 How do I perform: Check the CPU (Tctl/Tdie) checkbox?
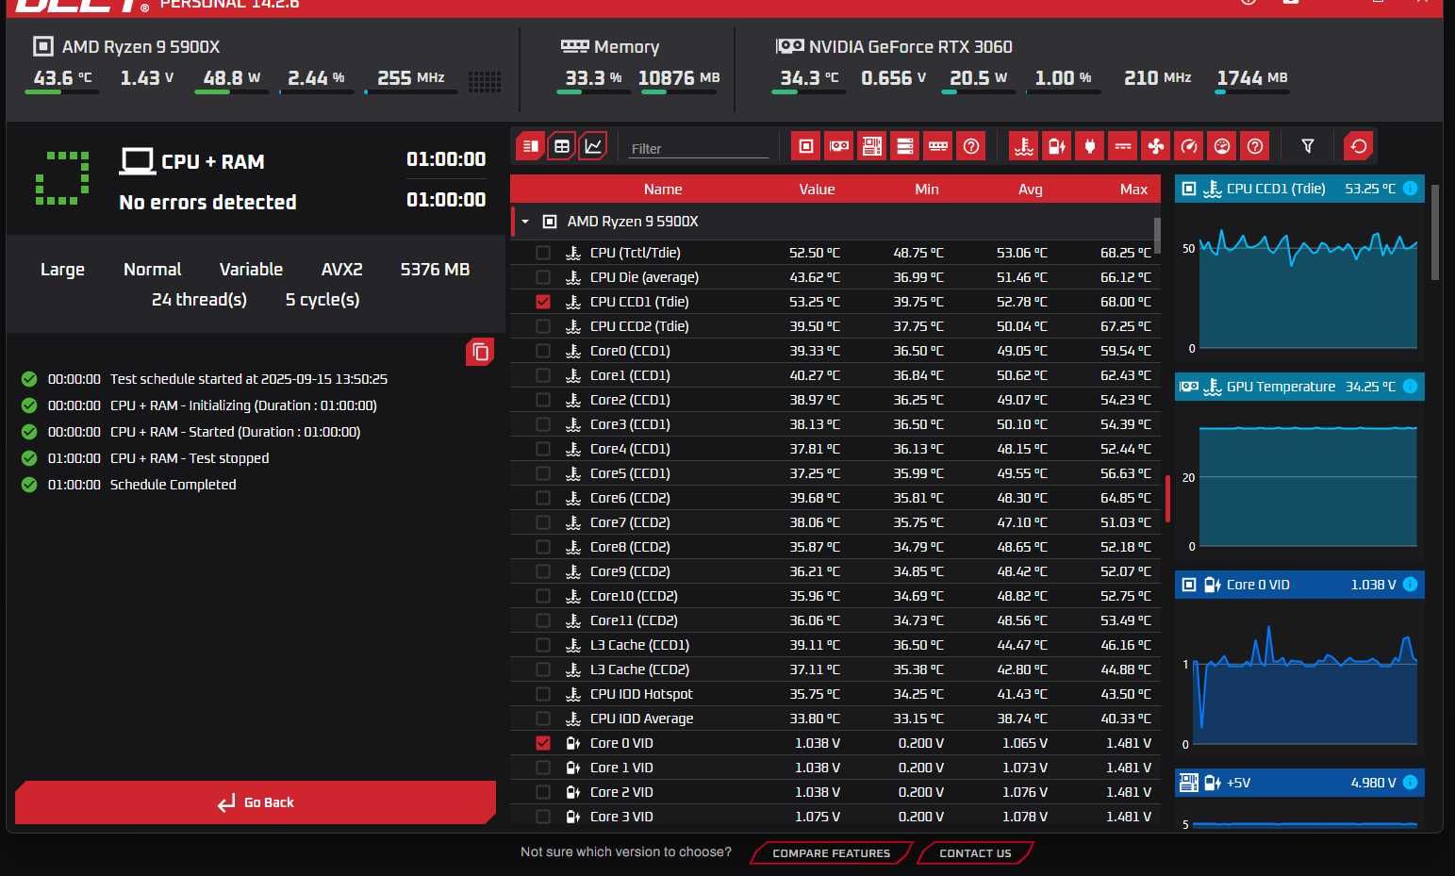coord(542,253)
